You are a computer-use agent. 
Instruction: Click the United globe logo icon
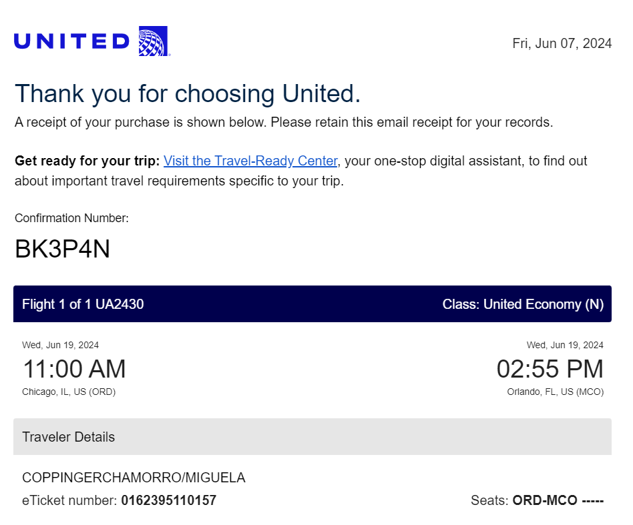[153, 41]
